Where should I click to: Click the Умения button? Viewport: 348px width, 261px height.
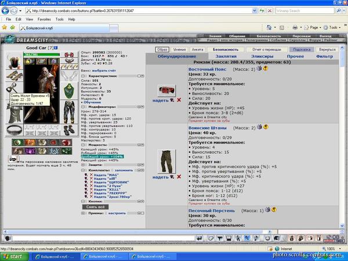pyautogui.click(x=179, y=49)
